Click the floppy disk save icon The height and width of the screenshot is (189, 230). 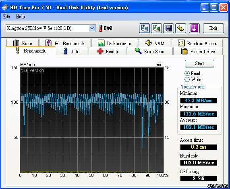[x=168, y=28]
